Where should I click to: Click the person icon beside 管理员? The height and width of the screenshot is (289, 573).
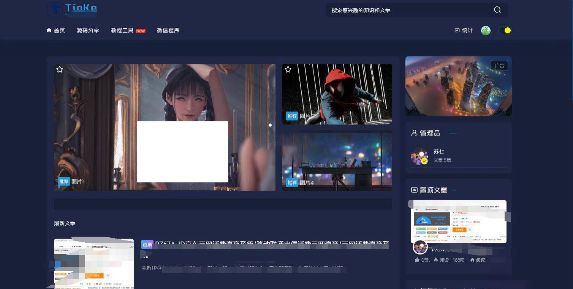[413, 133]
